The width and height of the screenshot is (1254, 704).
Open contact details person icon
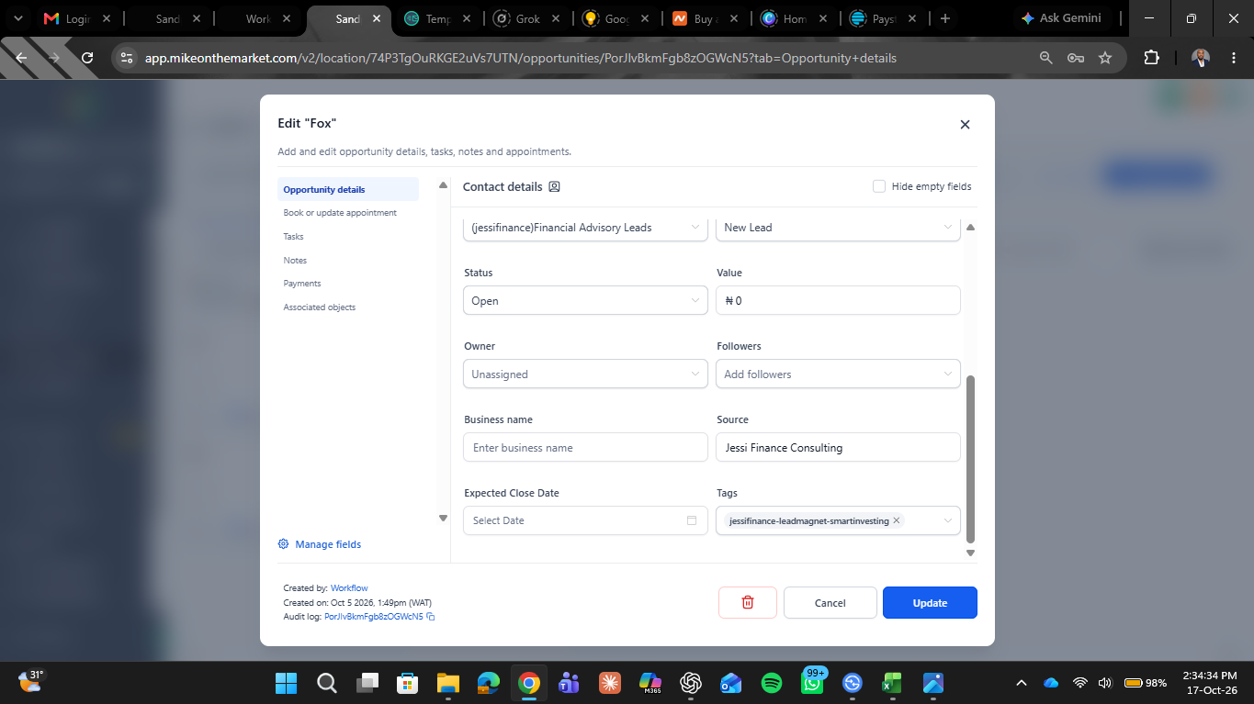click(x=554, y=186)
